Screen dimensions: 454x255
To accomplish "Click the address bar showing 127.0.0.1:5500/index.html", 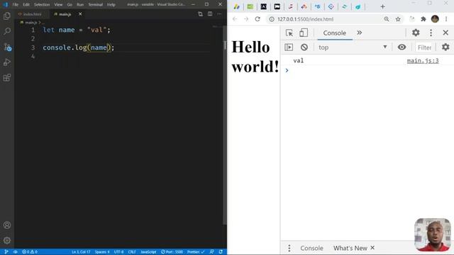I will point(305,19).
